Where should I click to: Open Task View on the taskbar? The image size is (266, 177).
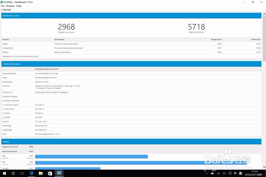(22, 173)
